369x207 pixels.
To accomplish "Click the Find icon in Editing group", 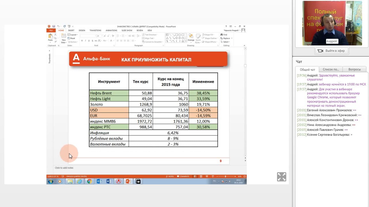I will (224, 34).
